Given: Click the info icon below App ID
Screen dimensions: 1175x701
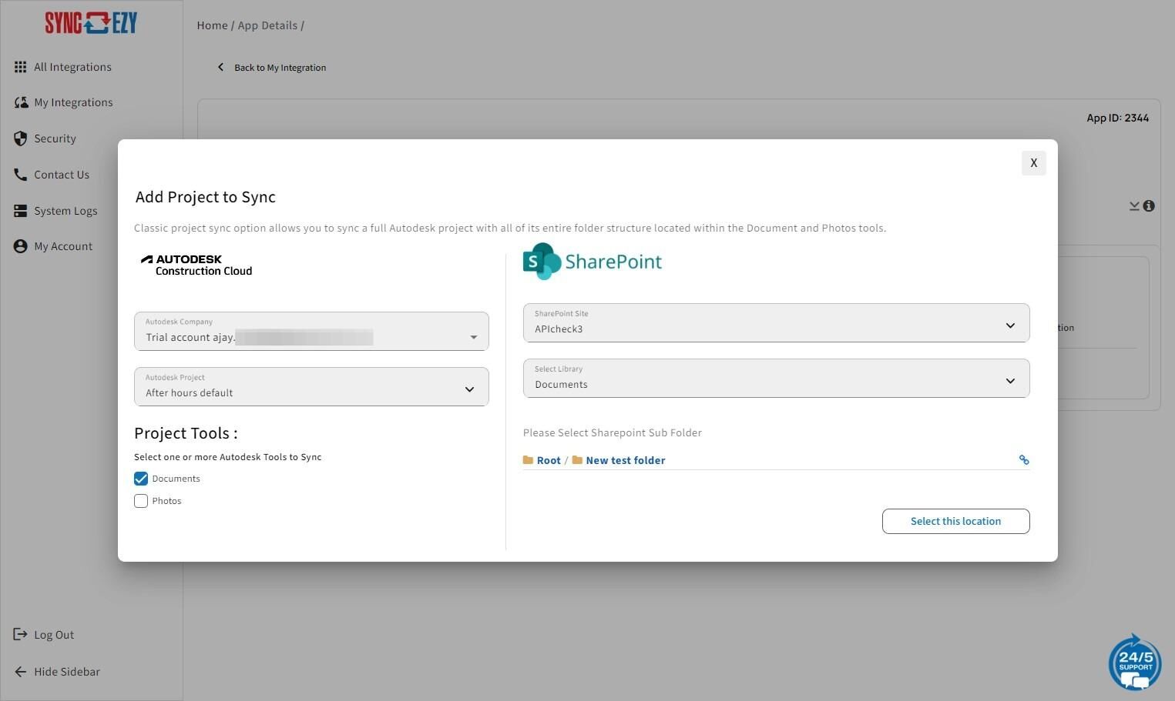Looking at the screenshot, I should click(x=1149, y=206).
